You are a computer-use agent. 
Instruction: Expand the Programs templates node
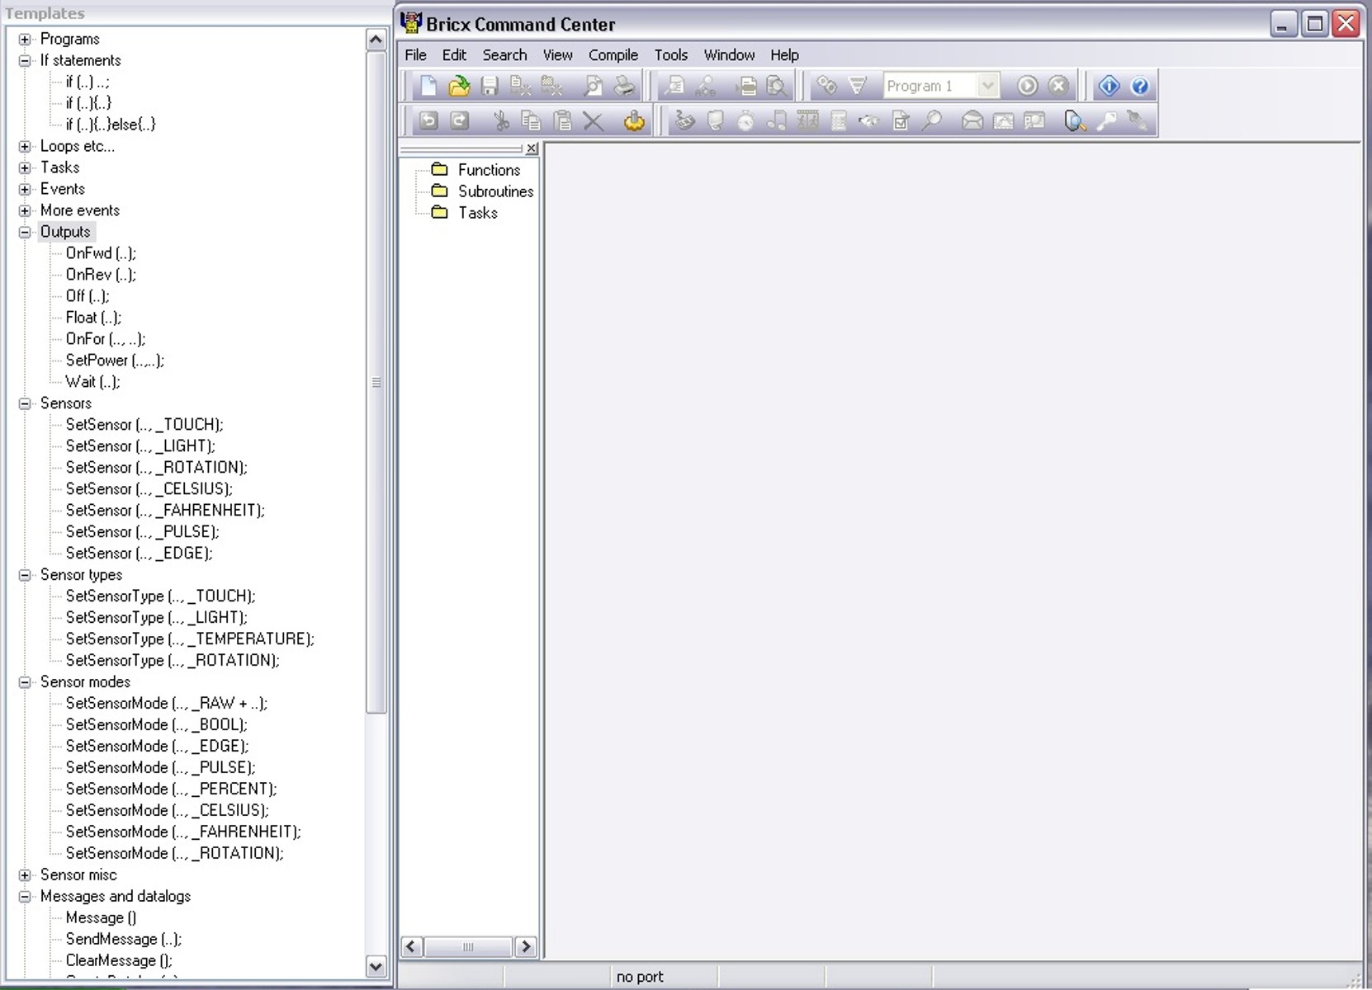[x=25, y=39]
